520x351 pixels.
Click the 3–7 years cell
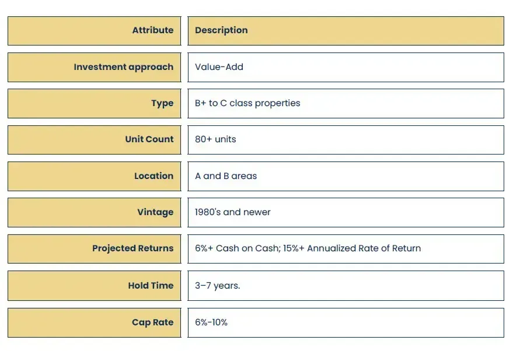coord(346,286)
